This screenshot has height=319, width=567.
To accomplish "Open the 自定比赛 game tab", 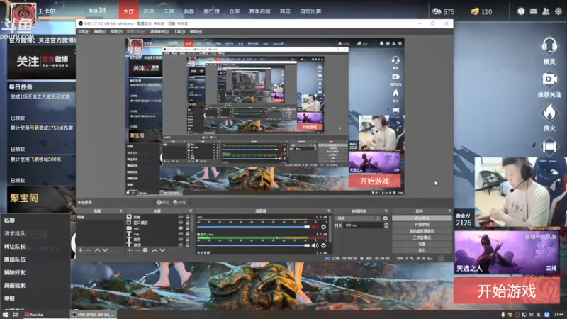I will coord(310,11).
